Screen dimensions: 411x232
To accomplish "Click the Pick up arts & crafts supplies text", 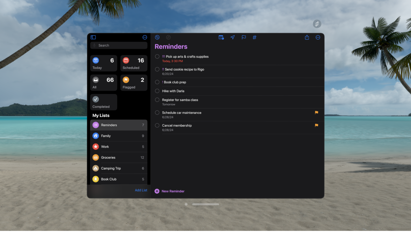I will click(x=187, y=56).
